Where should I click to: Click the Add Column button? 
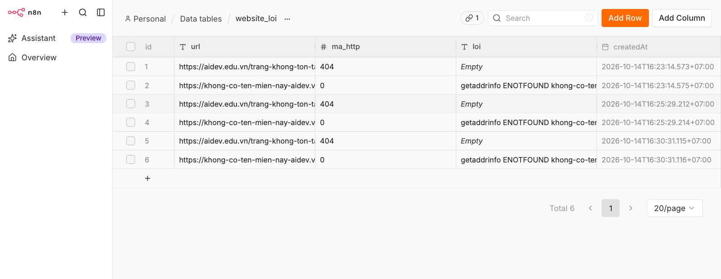[x=682, y=18]
